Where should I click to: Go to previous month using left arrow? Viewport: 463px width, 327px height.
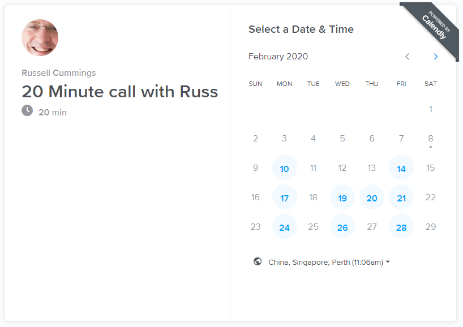click(x=407, y=57)
